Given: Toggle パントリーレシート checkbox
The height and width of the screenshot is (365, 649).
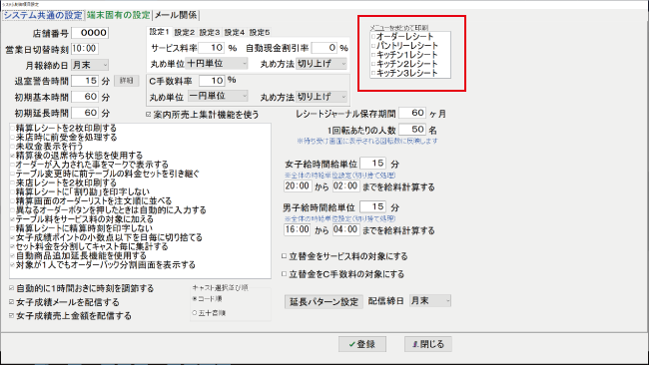Looking at the screenshot, I should pos(373,46).
